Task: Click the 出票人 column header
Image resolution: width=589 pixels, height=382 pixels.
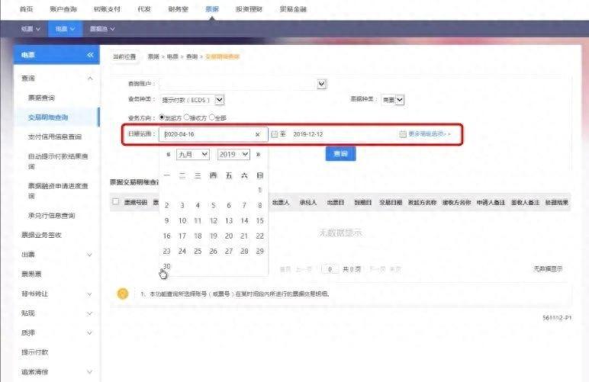Action: coord(281,203)
